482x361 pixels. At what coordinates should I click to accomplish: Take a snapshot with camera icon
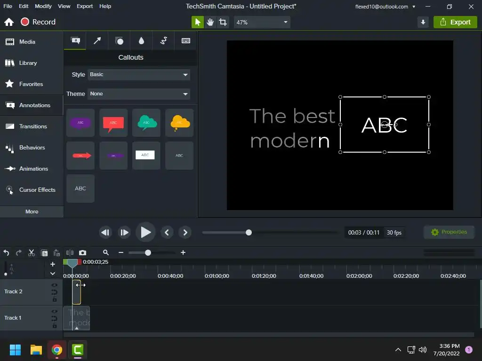[x=83, y=252]
